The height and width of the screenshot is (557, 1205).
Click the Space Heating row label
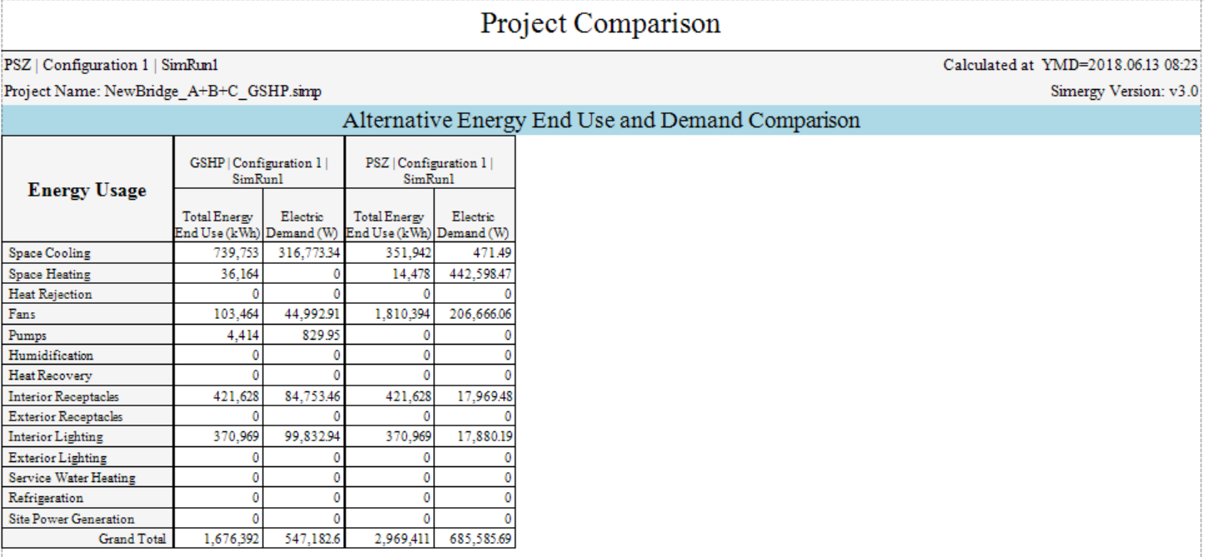[x=50, y=274]
